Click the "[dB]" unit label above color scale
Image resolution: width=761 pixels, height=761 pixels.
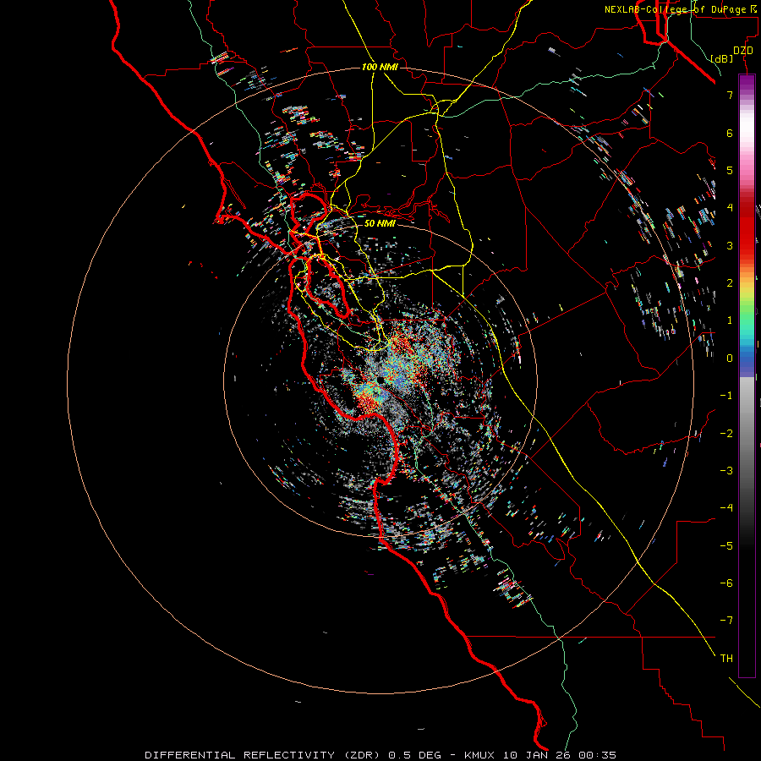(721, 58)
